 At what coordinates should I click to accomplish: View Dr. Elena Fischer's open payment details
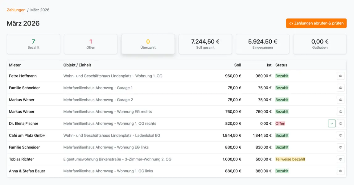(340, 123)
